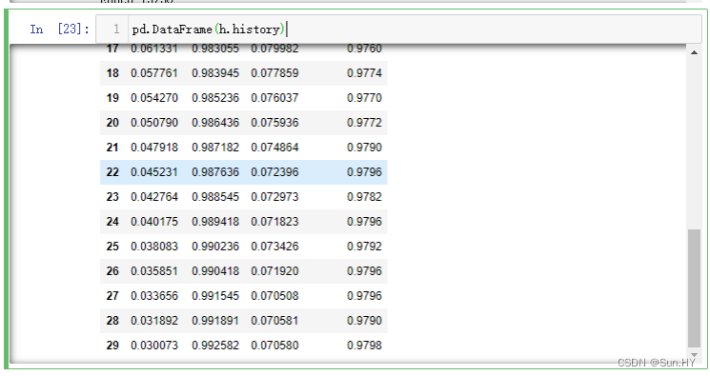Click the value 0.031892

click(x=154, y=321)
